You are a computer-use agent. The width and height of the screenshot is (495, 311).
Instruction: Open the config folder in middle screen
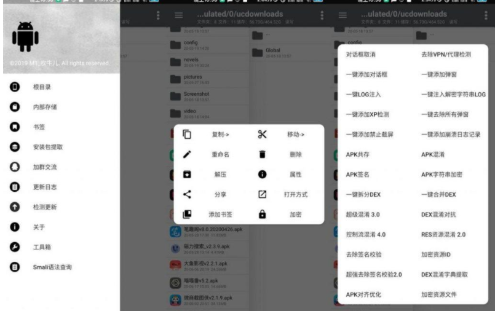click(x=208, y=45)
